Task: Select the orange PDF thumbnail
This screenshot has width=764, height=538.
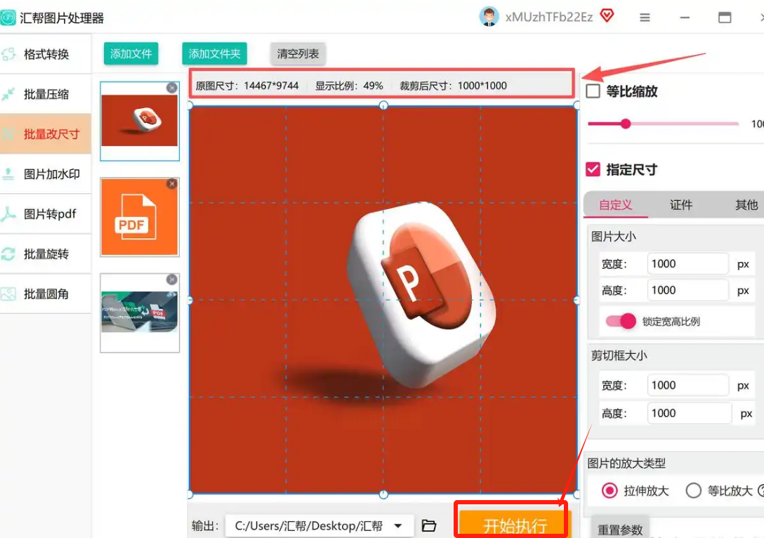Action: pyautogui.click(x=139, y=217)
